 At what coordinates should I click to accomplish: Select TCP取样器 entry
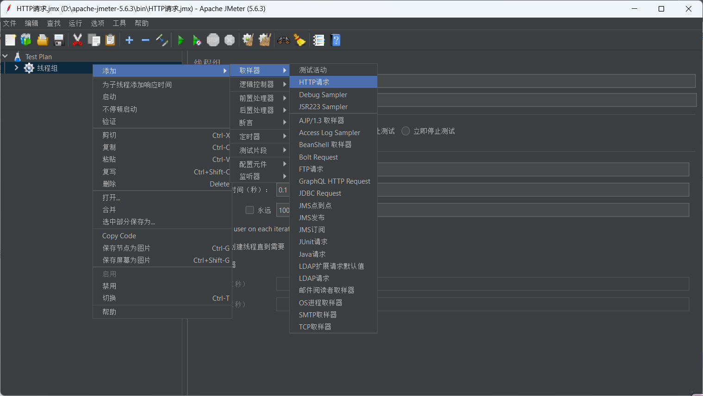(333, 327)
